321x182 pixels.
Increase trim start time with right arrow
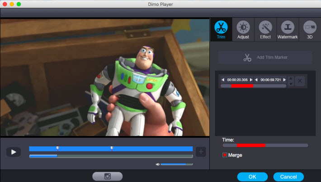point(252,80)
